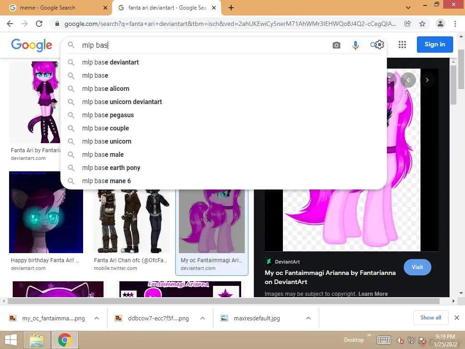
Task: Click the muted volume tray icon
Action: click(x=401, y=340)
